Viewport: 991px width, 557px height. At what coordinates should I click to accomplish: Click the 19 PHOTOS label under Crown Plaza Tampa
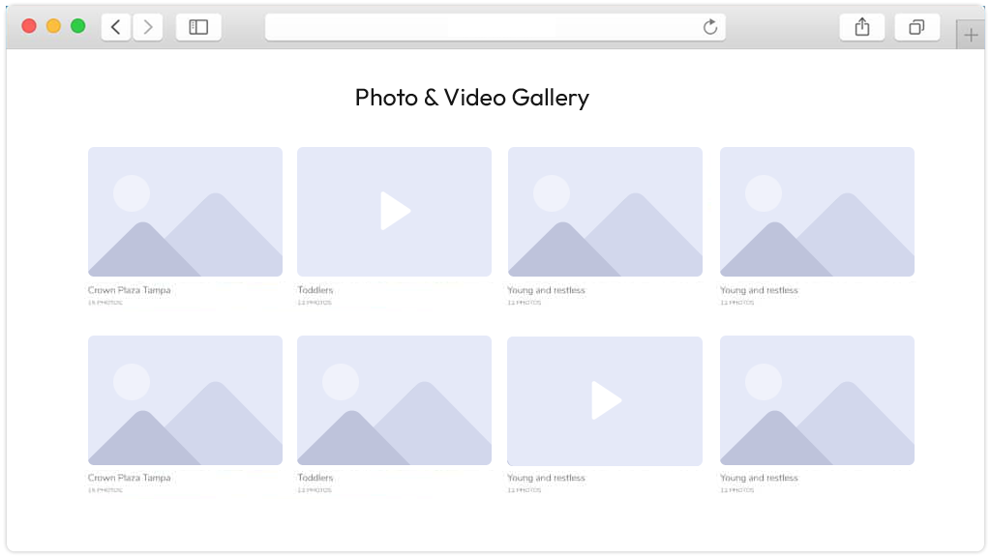(x=105, y=301)
